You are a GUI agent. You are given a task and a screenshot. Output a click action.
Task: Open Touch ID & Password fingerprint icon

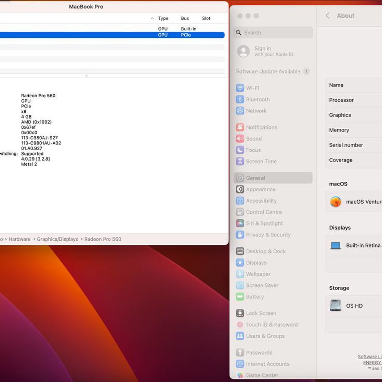pos(240,325)
